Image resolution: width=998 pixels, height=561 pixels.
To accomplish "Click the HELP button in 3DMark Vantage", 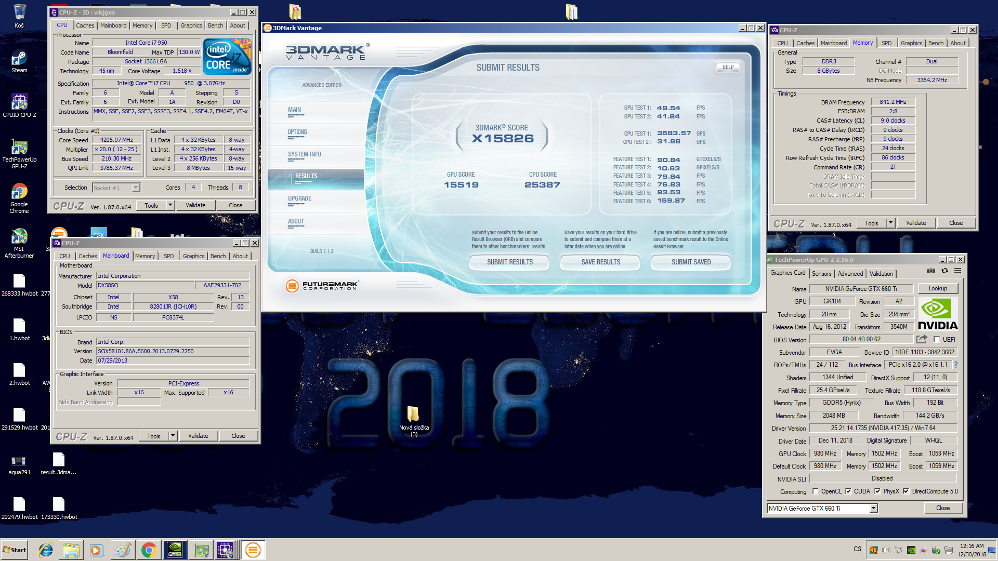I will (728, 67).
